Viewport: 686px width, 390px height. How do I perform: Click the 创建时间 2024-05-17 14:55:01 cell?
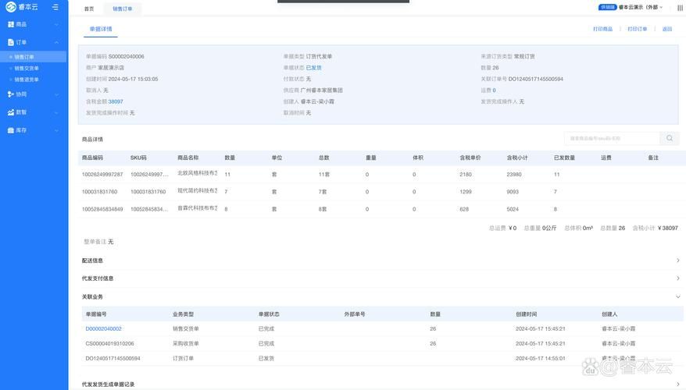541,358
